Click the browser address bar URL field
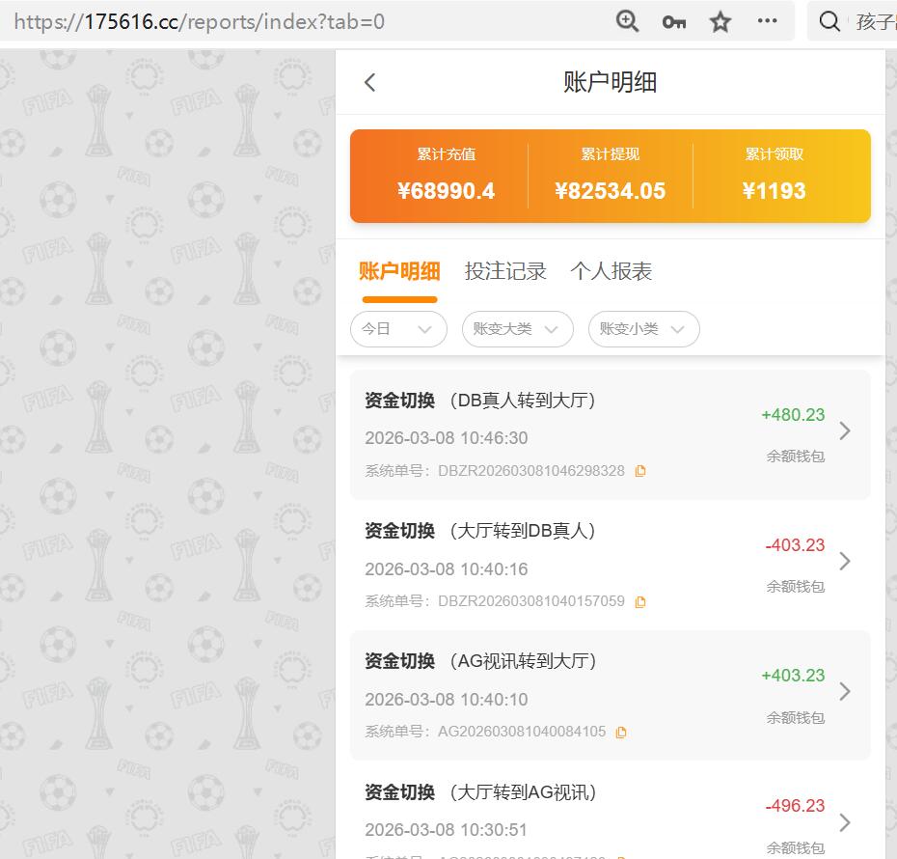The image size is (897, 859). point(289,20)
